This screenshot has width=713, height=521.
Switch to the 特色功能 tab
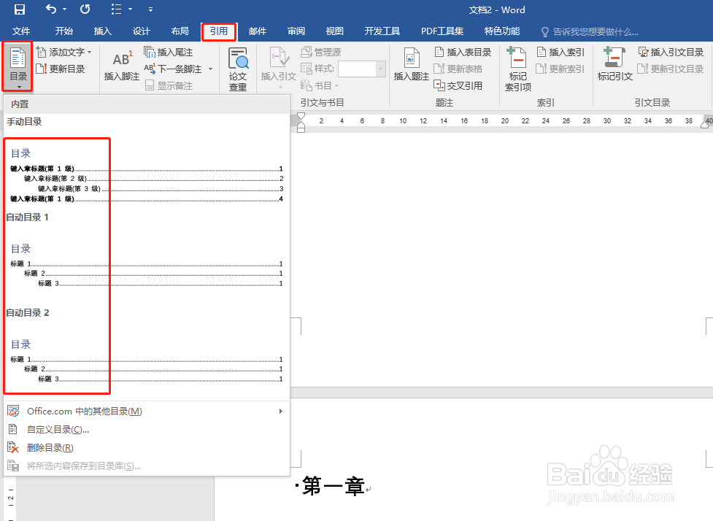pos(501,31)
